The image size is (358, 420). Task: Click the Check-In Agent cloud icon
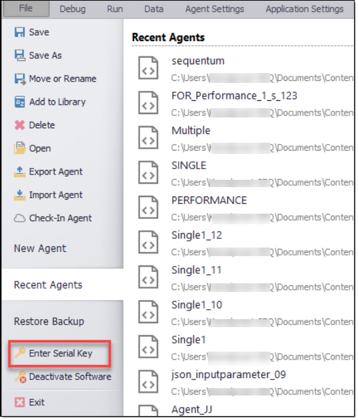click(19, 218)
